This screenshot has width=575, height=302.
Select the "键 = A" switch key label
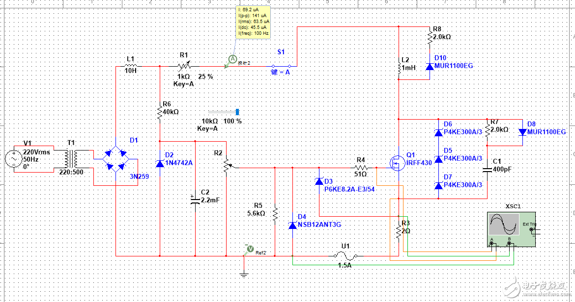pyautogui.click(x=281, y=73)
